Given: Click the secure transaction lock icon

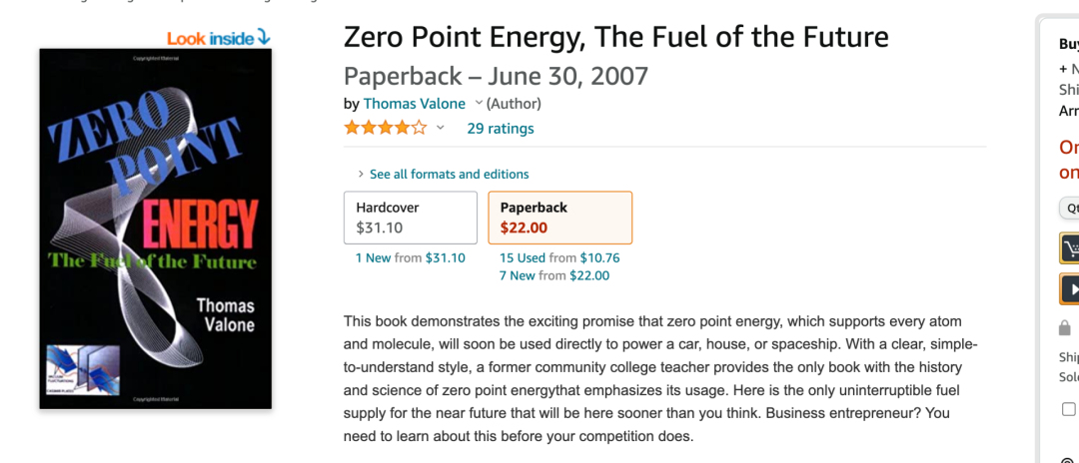Looking at the screenshot, I should pyautogui.click(x=1065, y=328).
